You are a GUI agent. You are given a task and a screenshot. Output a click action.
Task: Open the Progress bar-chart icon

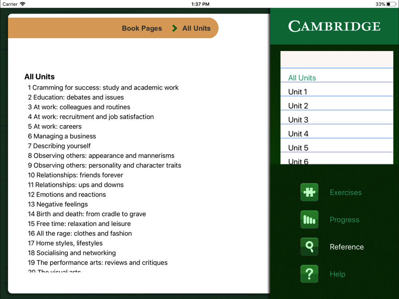point(309,219)
